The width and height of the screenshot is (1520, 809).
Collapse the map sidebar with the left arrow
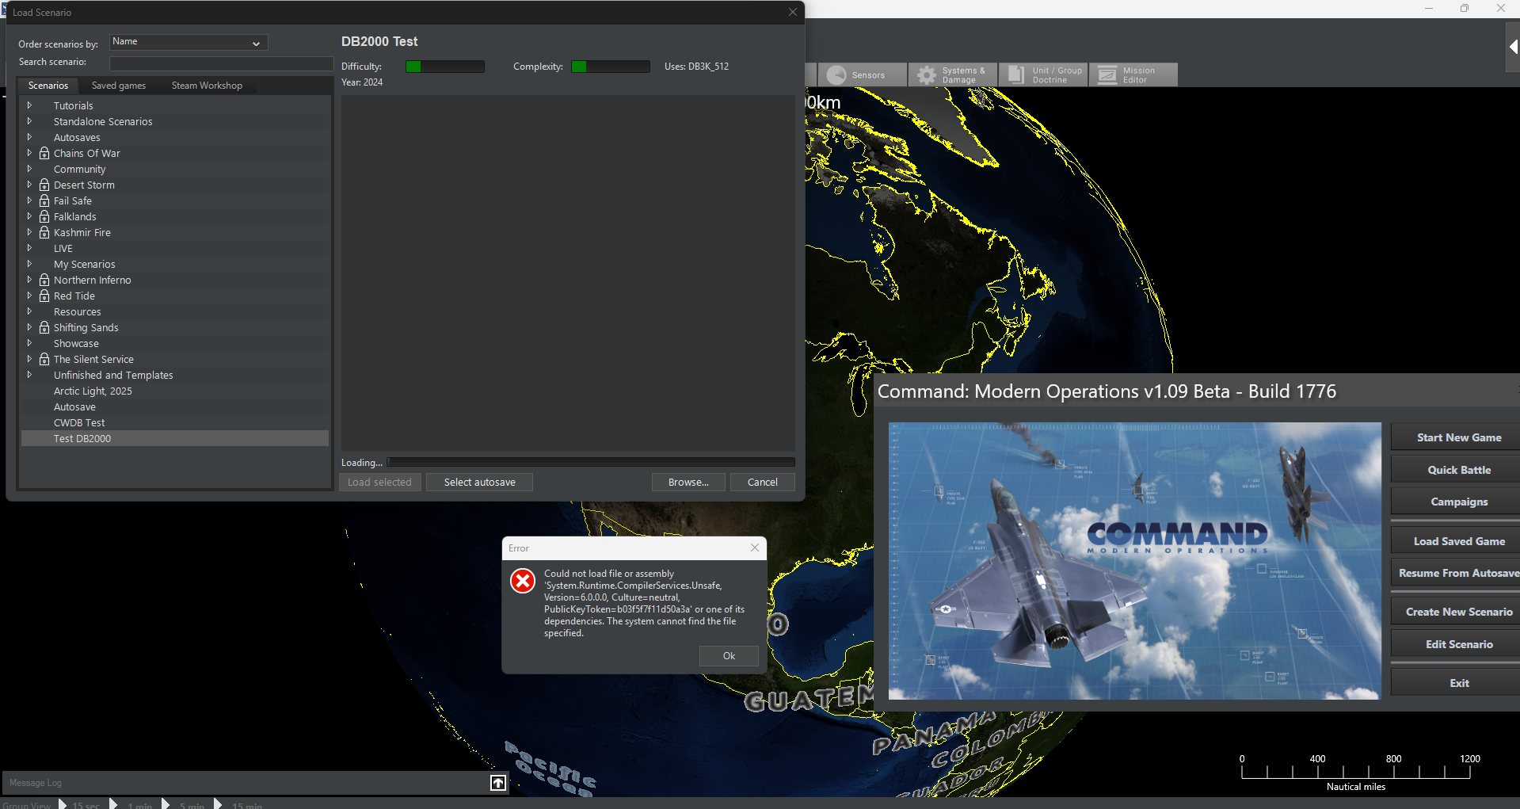click(x=1514, y=47)
